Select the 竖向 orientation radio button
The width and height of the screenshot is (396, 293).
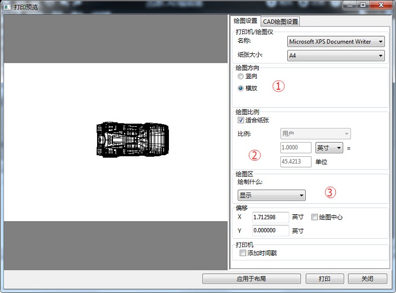point(241,76)
